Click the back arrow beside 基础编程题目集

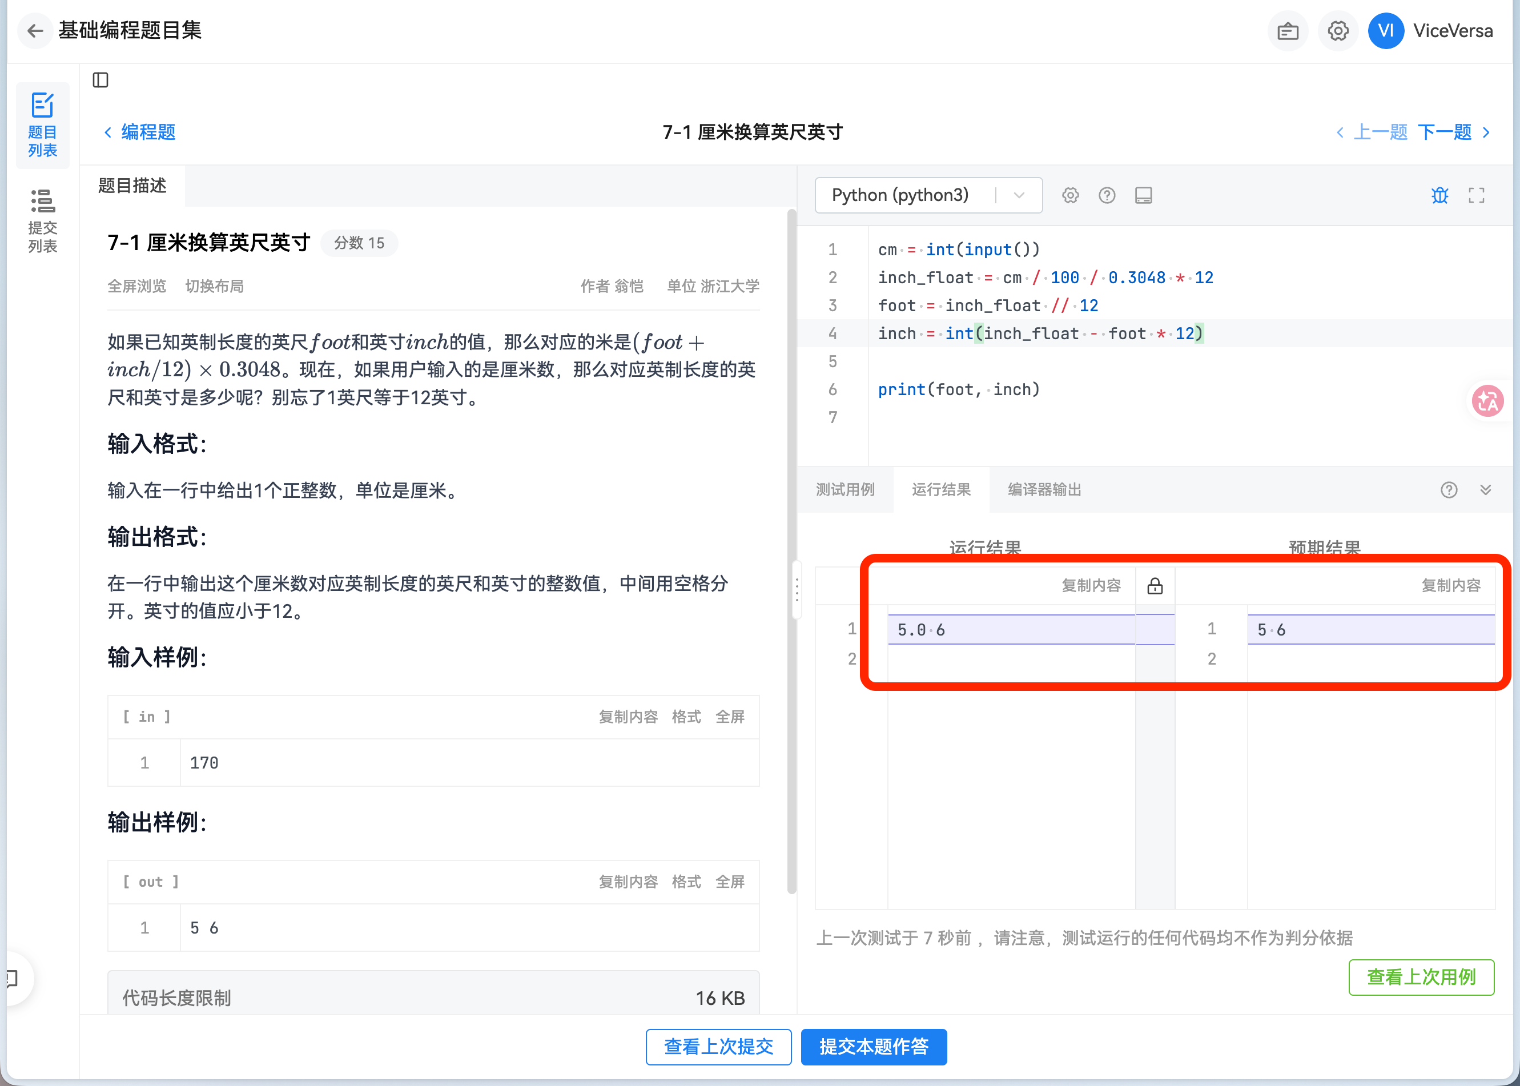pyautogui.click(x=35, y=31)
